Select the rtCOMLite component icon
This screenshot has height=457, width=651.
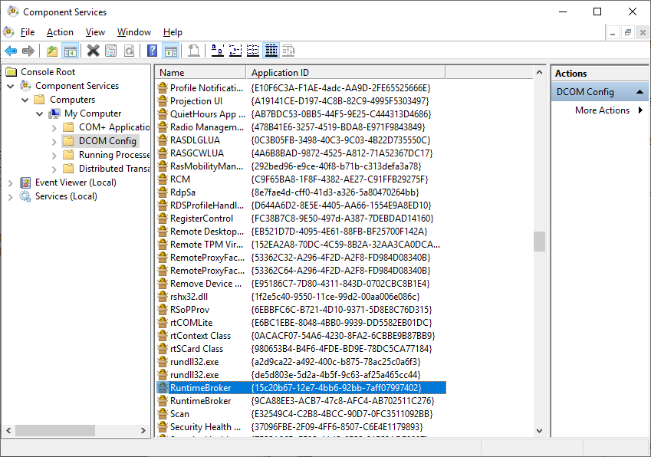pos(163,323)
